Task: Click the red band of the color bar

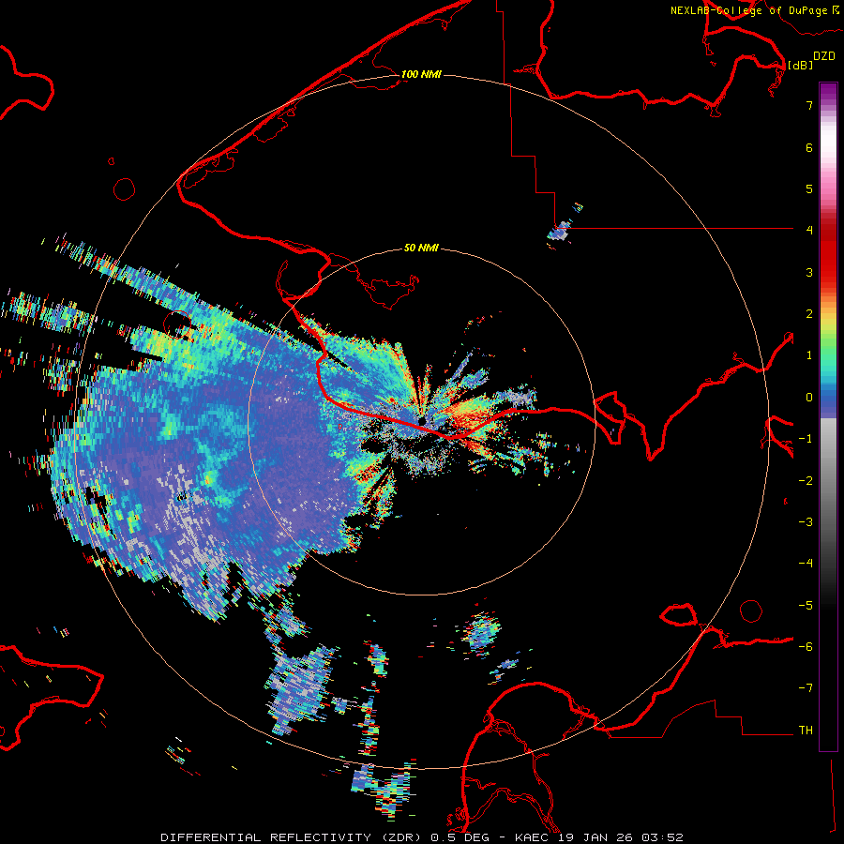Action: coord(828,253)
